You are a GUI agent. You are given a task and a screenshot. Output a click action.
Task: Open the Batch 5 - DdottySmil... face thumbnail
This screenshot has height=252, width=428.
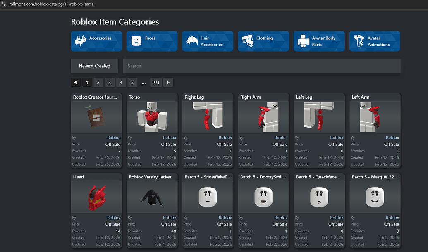pyautogui.click(x=263, y=197)
